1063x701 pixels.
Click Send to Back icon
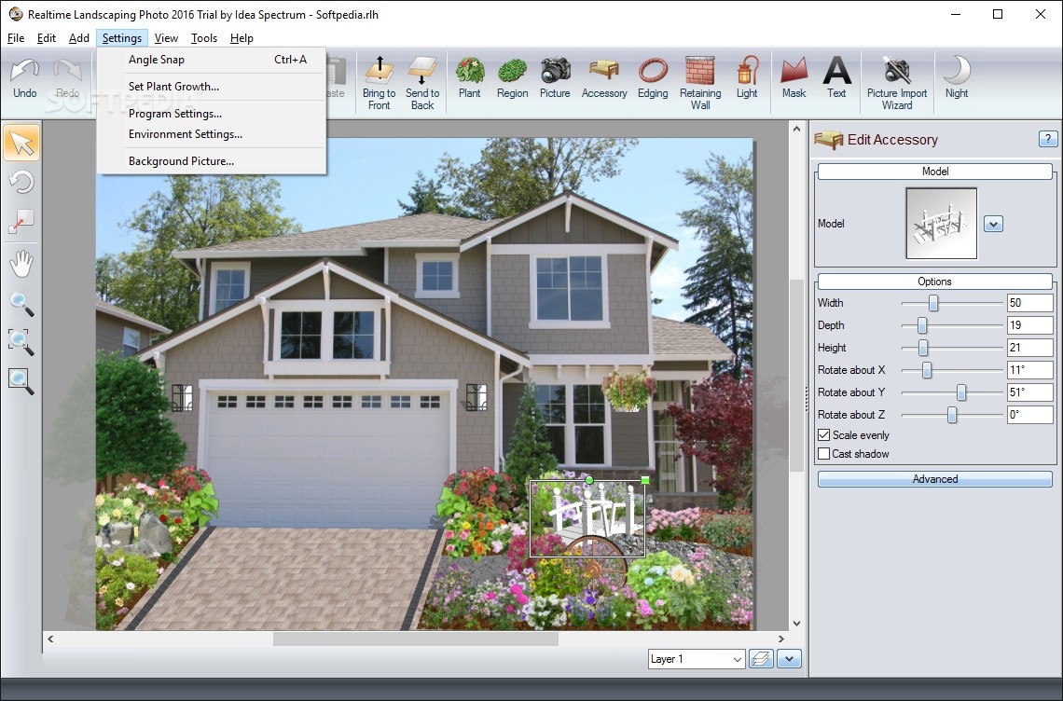pos(422,83)
